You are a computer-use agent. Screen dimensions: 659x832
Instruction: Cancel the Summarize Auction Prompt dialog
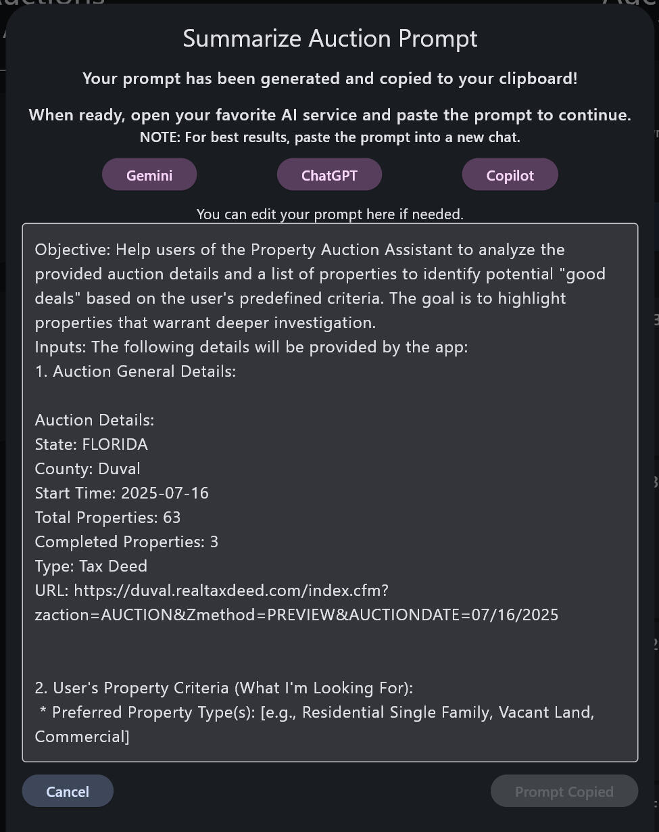point(68,791)
